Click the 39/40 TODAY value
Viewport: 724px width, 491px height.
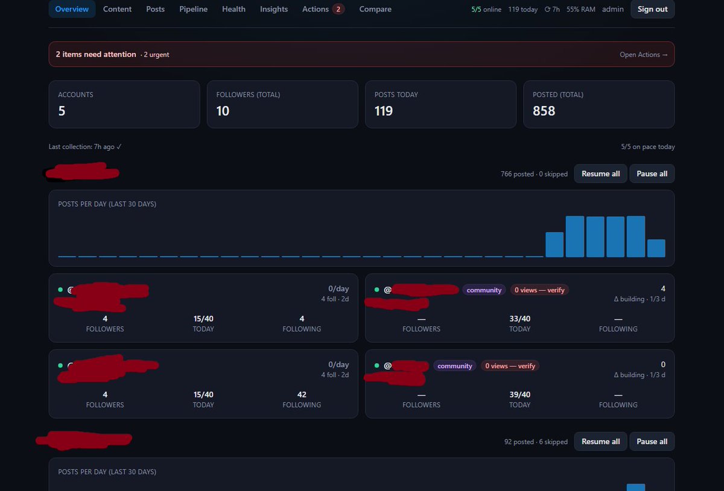point(519,395)
